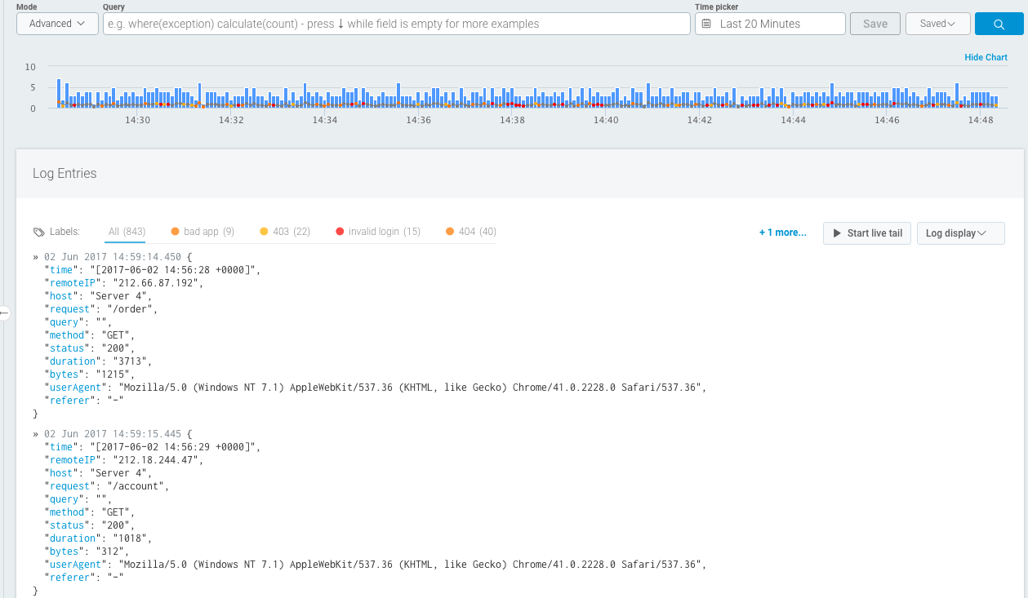Click the calendar icon in Time picker

[707, 24]
